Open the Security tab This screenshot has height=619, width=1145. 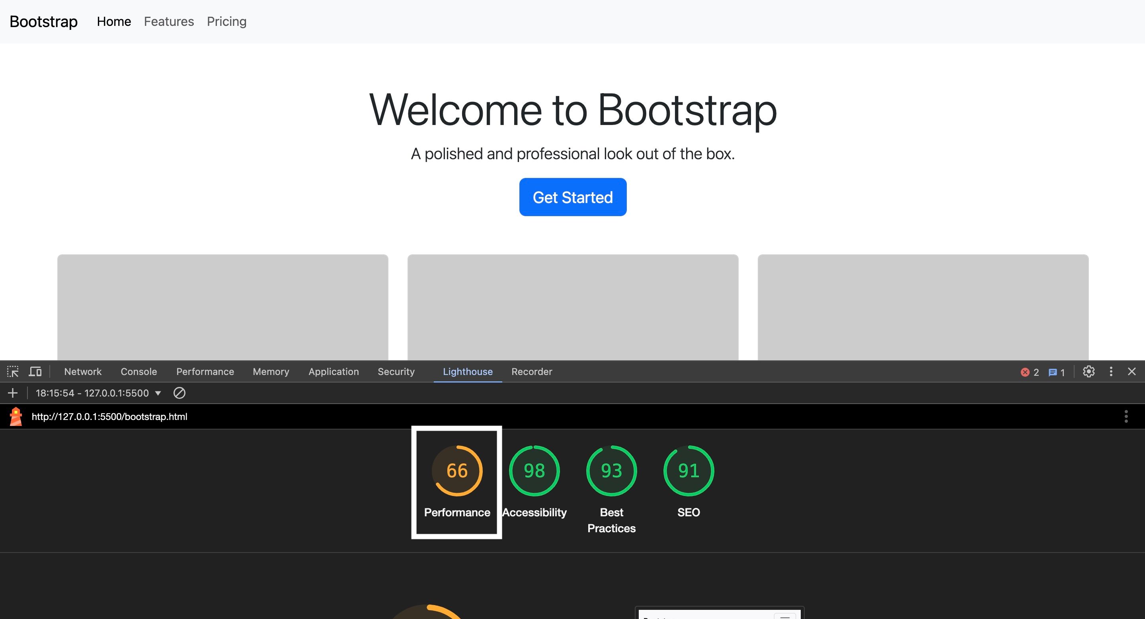(396, 371)
